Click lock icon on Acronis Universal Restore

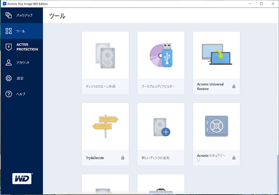point(234,87)
